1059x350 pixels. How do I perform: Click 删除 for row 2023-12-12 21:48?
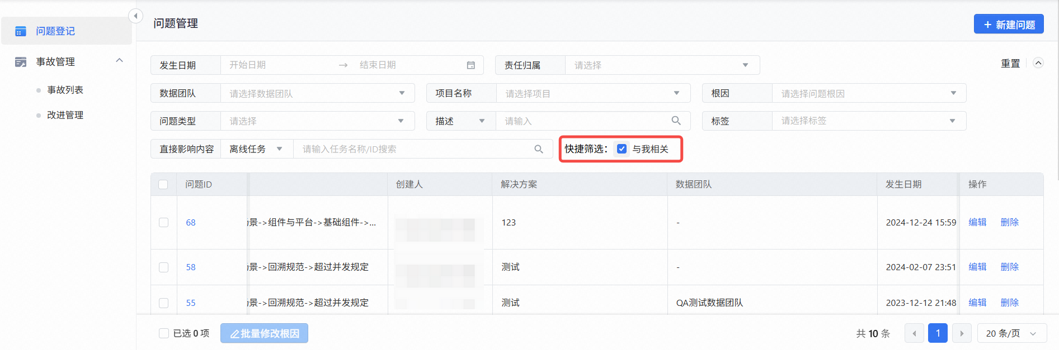[1009, 303]
